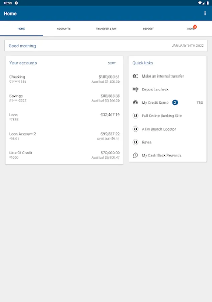The image size is (212, 302).
Task: Go to the Deposit tab
Action: pyautogui.click(x=148, y=29)
